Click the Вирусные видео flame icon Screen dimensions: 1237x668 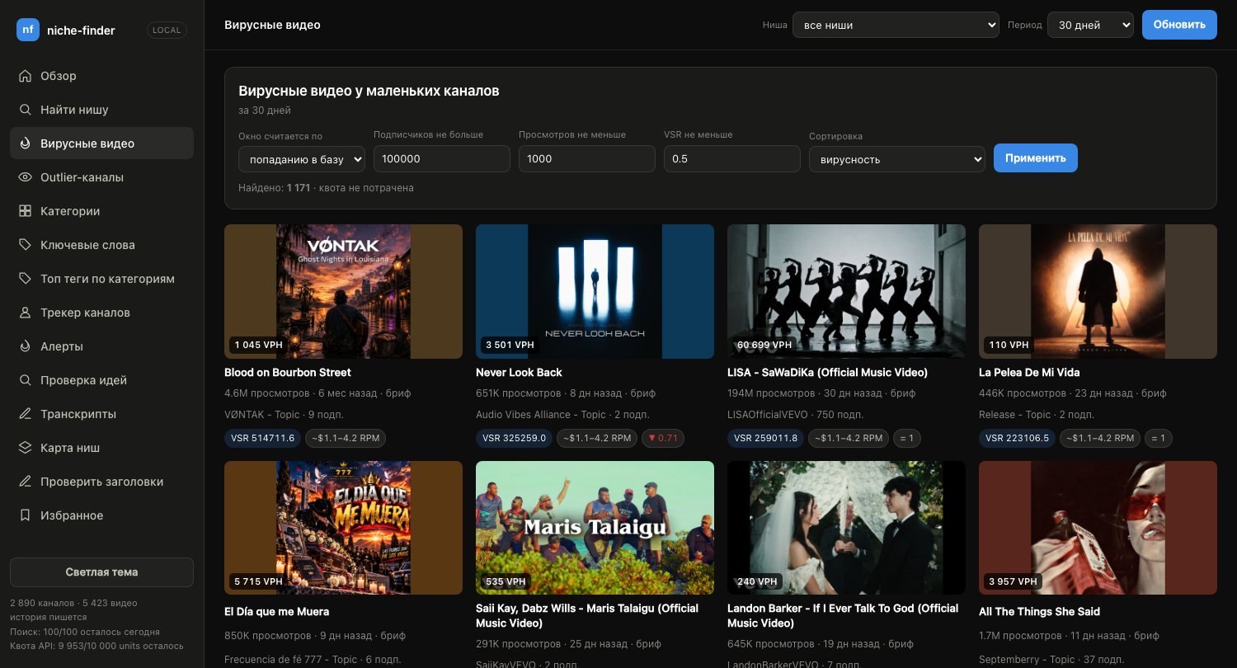tap(25, 143)
